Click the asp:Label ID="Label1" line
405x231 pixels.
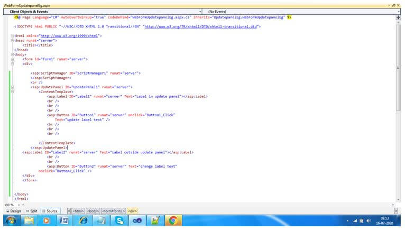coord(127,96)
